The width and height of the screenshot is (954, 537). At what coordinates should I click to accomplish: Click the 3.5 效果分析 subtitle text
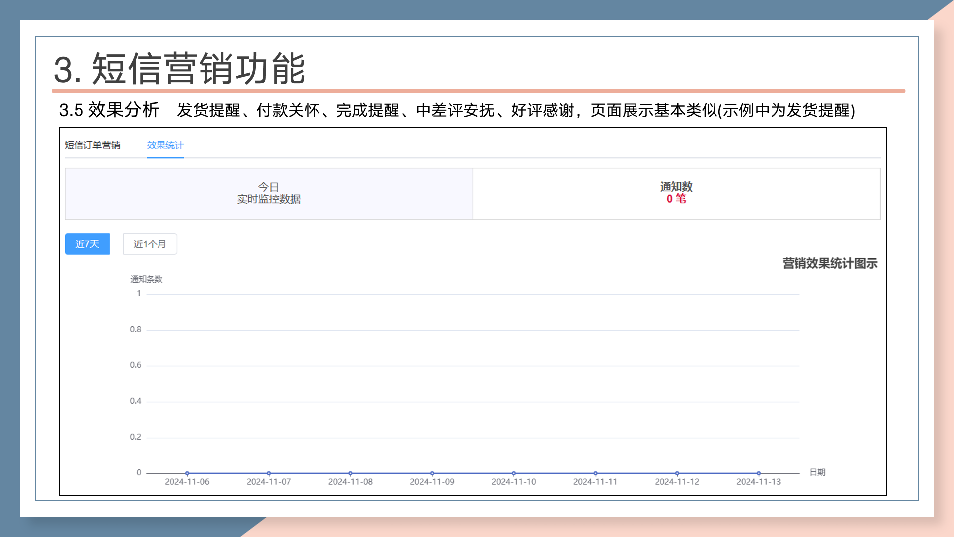point(109,110)
